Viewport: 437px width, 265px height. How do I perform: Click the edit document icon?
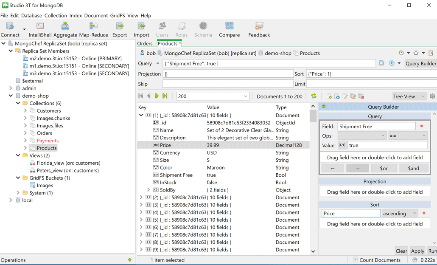[345, 96]
